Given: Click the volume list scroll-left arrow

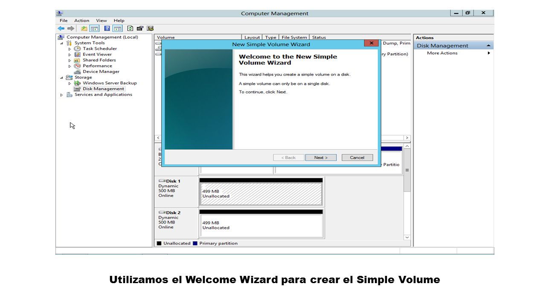Looking at the screenshot, I should [x=158, y=138].
